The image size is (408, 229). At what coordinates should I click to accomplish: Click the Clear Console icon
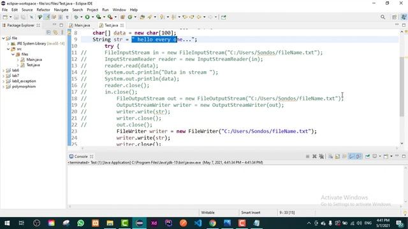[330, 156]
